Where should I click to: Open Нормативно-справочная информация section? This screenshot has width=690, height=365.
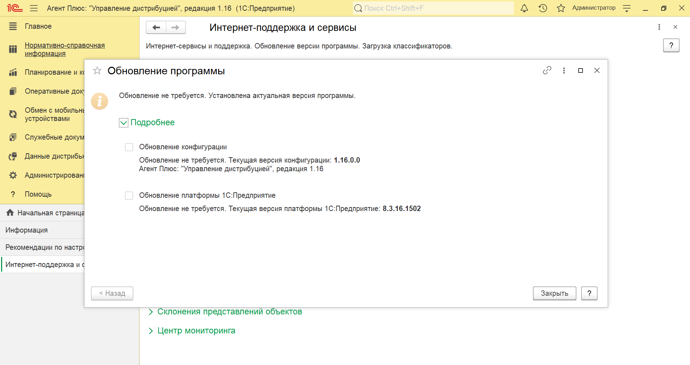pyautogui.click(x=65, y=49)
